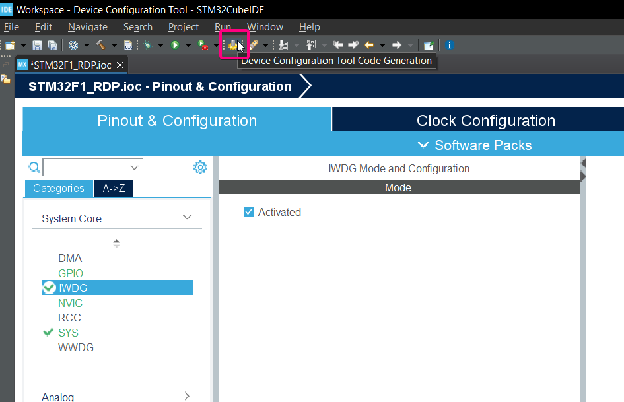Click the flashlight search toolbar icon

(x=253, y=45)
